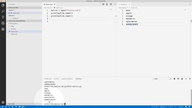Click the terminal prompt input line
Viewport: 192px width, 108px height.
coord(55,104)
